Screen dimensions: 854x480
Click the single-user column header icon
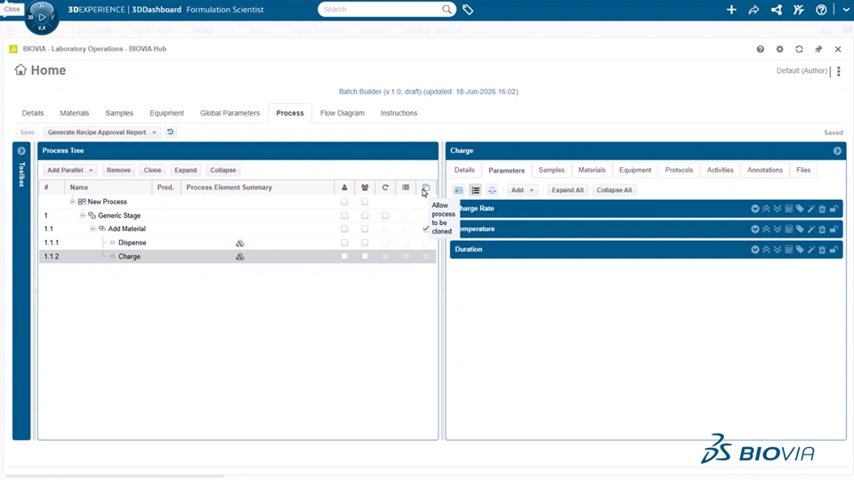pos(344,188)
